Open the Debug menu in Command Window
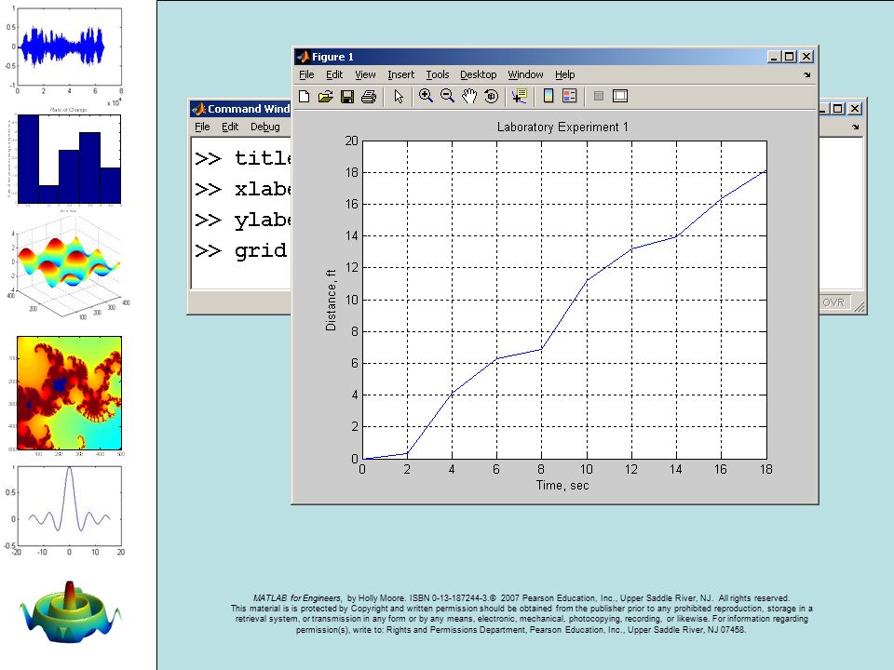The image size is (894, 670). coord(265,127)
